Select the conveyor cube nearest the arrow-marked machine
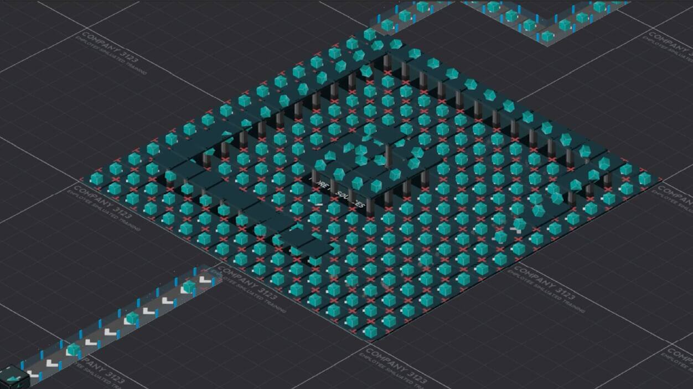 pyautogui.click(x=73, y=349)
